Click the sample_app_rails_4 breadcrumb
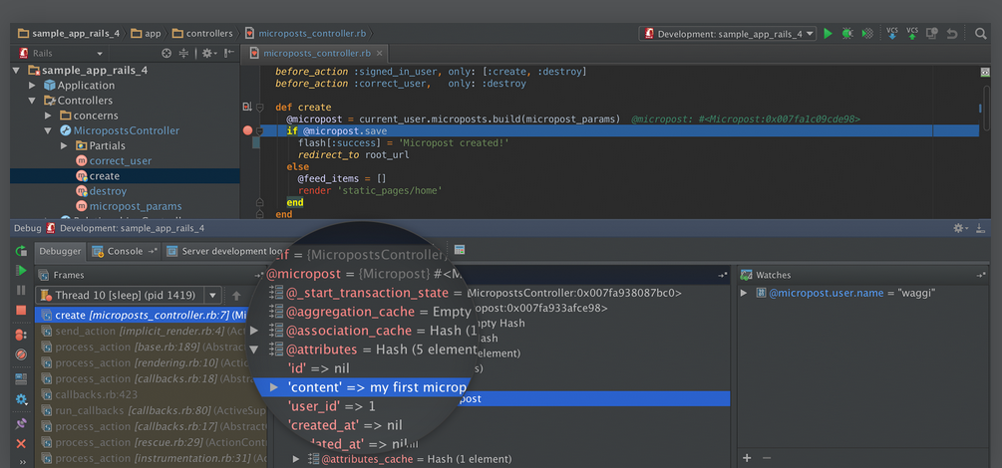This screenshot has width=1002, height=468. 70,34
